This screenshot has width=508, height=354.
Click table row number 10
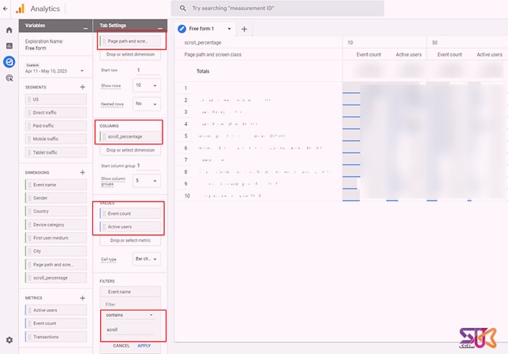coord(187,196)
